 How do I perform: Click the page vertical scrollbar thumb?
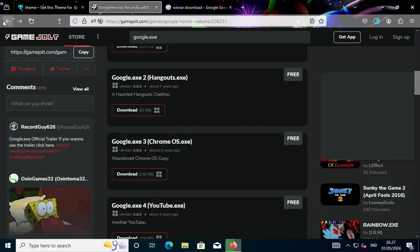(417, 83)
